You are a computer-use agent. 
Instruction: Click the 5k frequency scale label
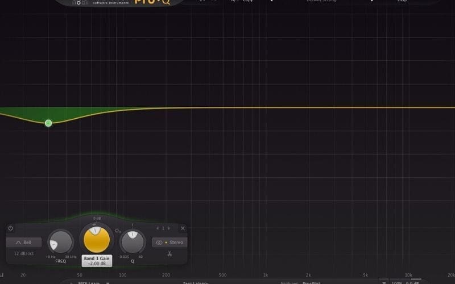click(365, 275)
